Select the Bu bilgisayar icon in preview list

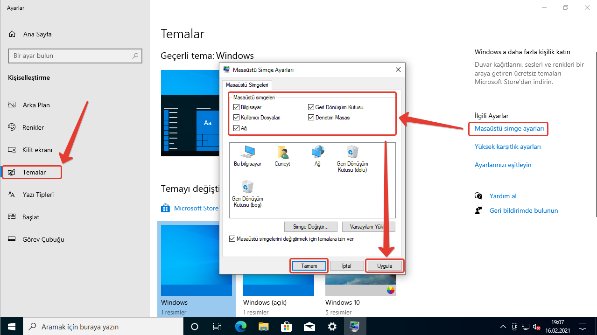(247, 156)
